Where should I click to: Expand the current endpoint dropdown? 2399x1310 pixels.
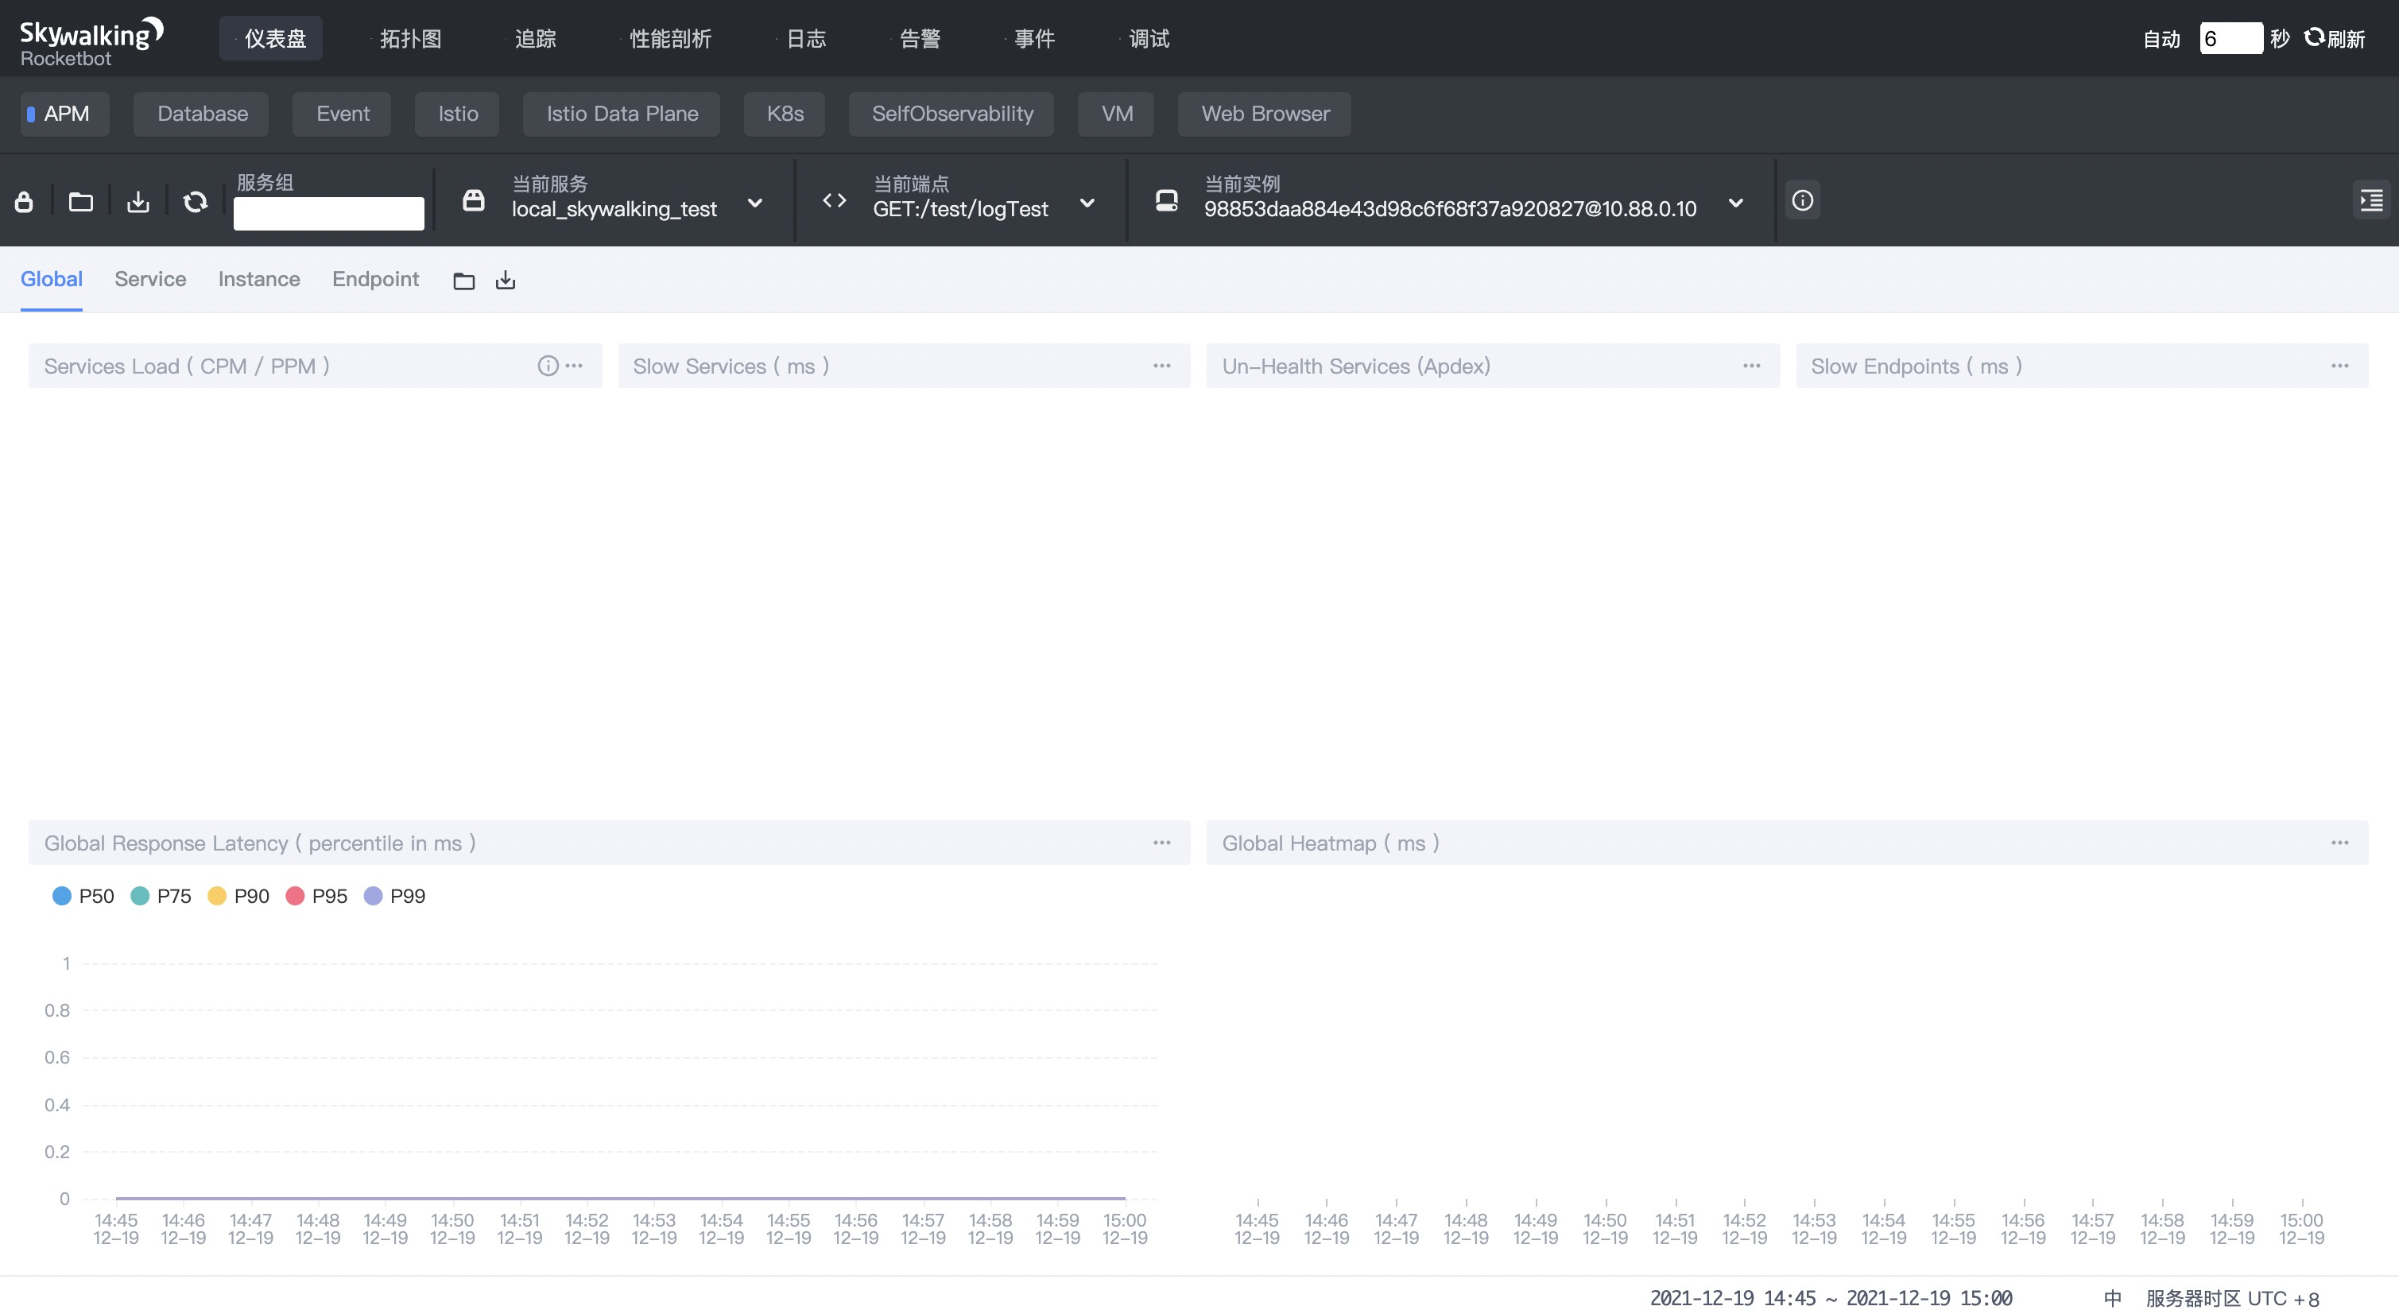click(x=1086, y=203)
